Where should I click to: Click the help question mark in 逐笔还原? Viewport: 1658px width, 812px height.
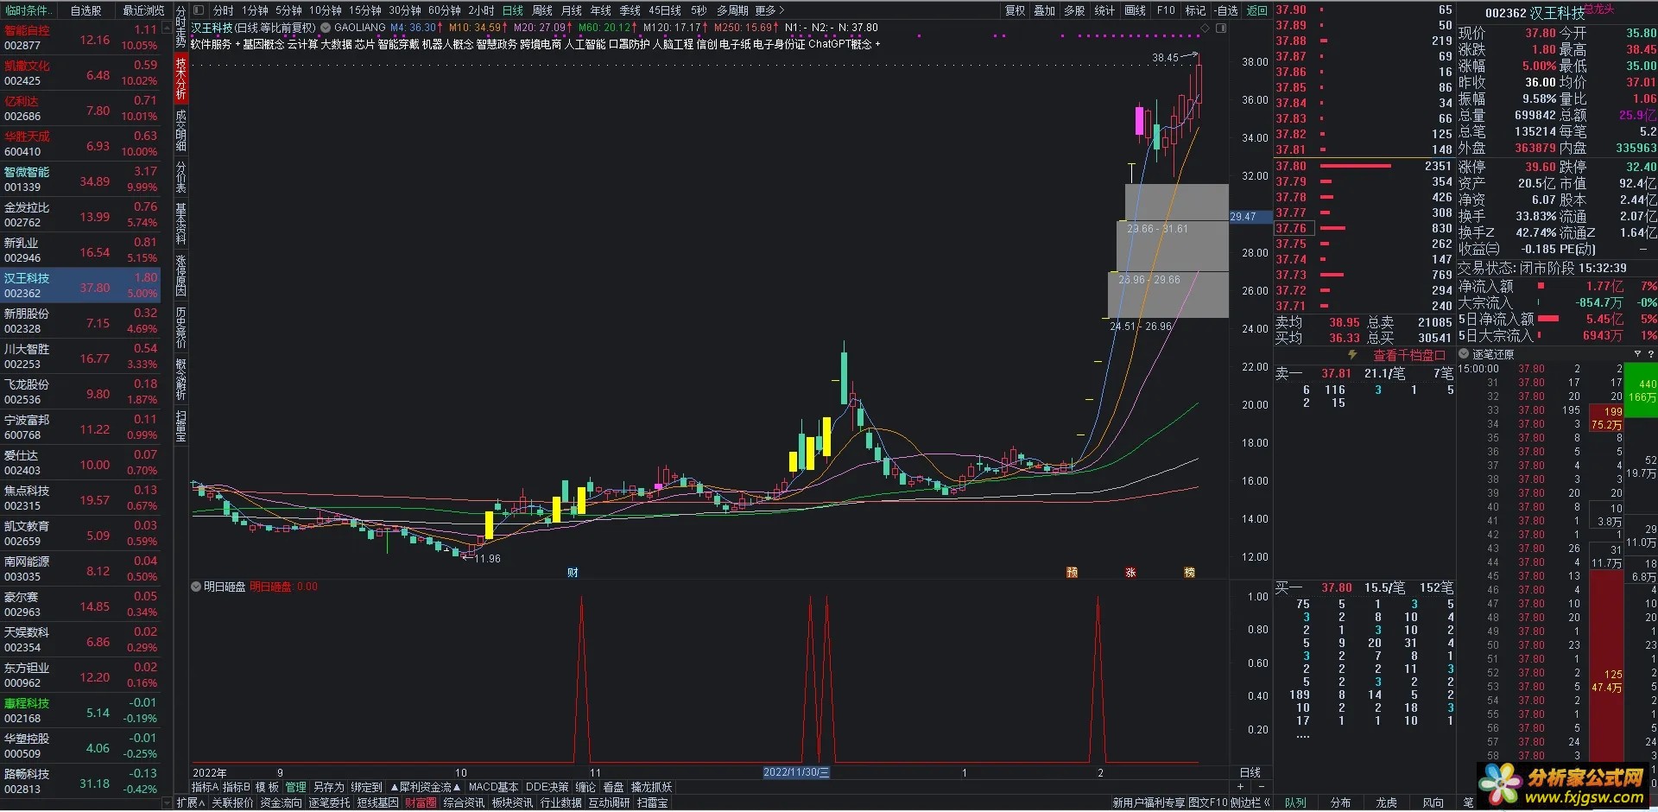click(1651, 354)
